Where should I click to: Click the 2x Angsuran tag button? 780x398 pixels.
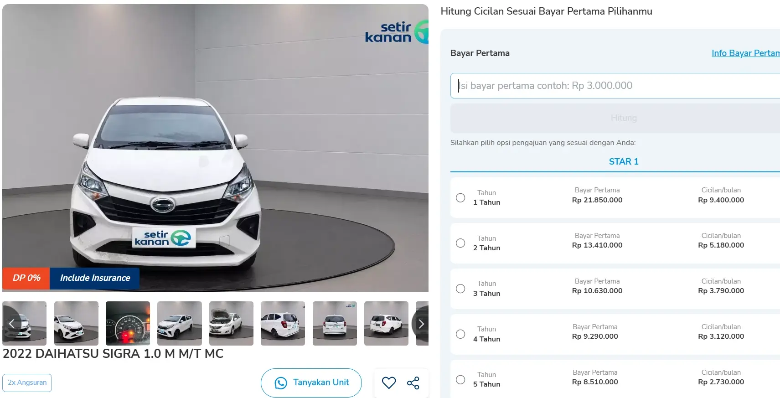[27, 382]
